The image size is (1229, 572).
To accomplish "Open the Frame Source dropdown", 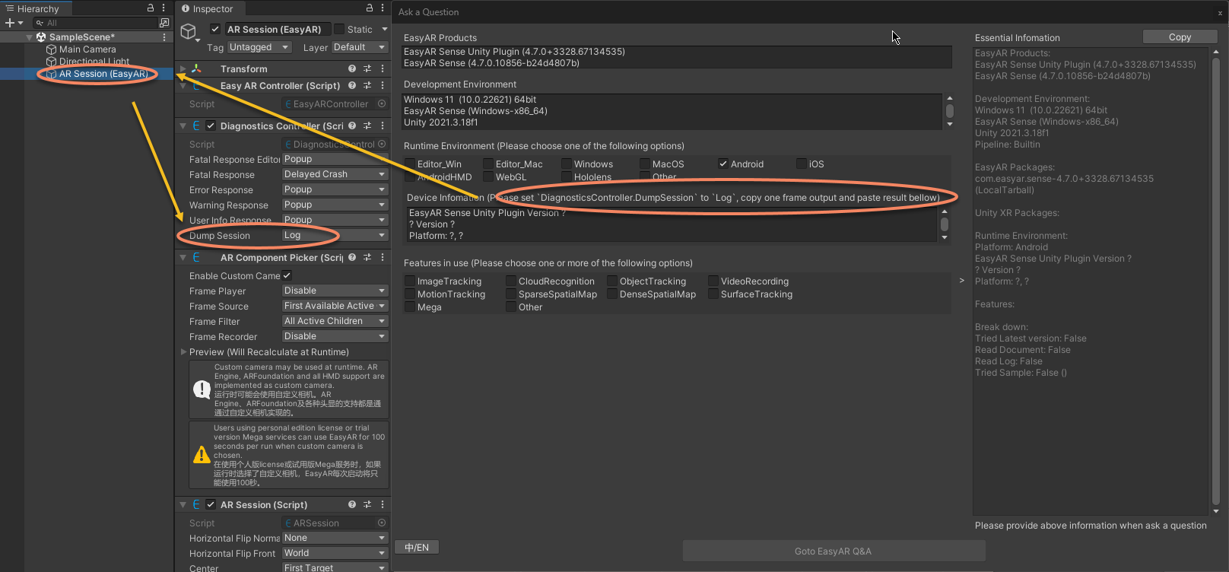I will tap(335, 306).
